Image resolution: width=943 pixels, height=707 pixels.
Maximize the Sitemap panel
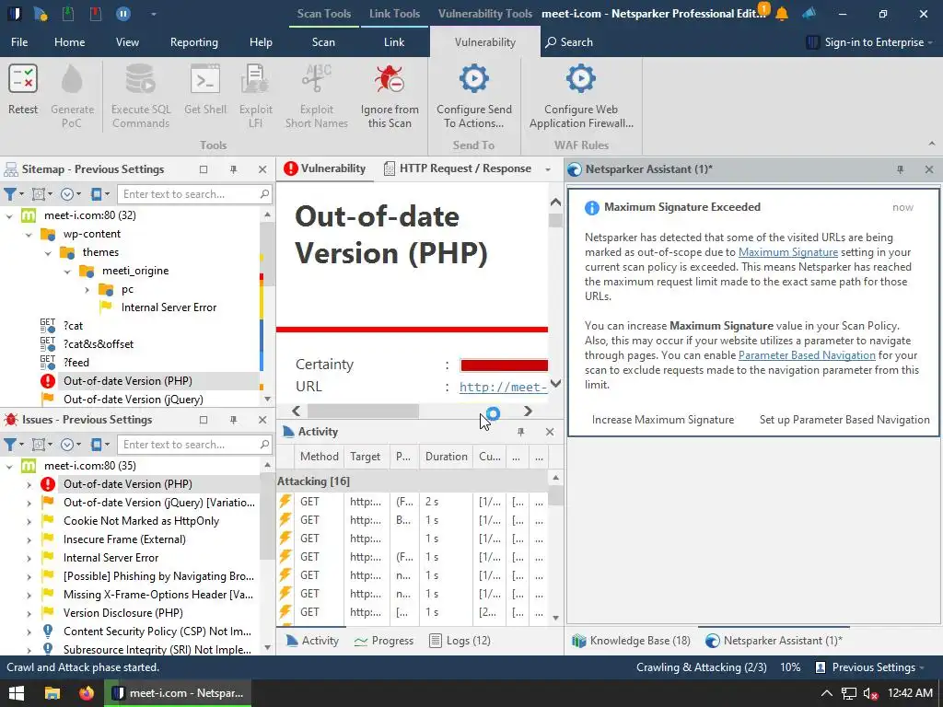pyautogui.click(x=204, y=169)
